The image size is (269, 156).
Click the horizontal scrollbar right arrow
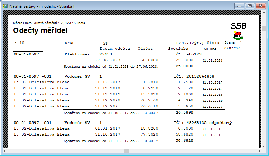click(x=258, y=151)
